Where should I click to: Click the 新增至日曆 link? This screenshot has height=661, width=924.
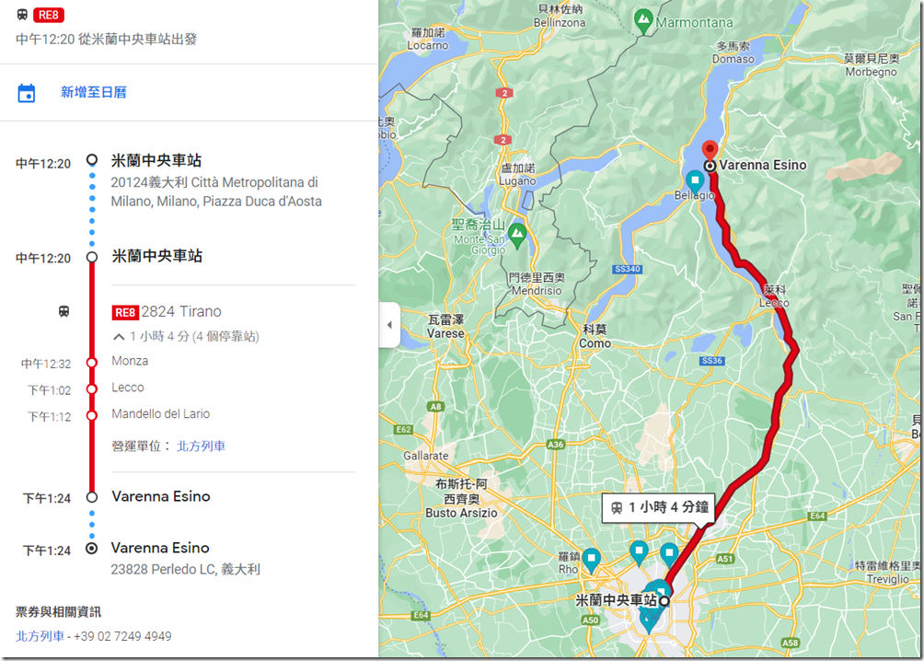tap(94, 92)
